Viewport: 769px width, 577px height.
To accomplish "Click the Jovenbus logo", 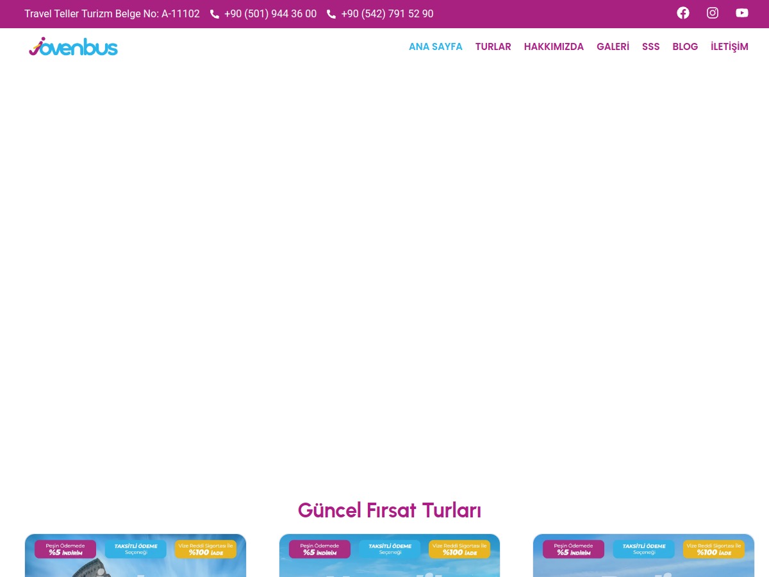I will pos(73,47).
